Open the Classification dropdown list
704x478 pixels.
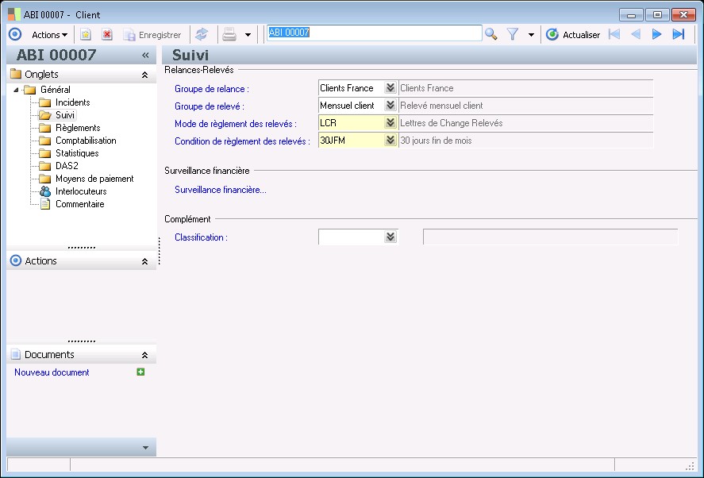click(x=390, y=237)
